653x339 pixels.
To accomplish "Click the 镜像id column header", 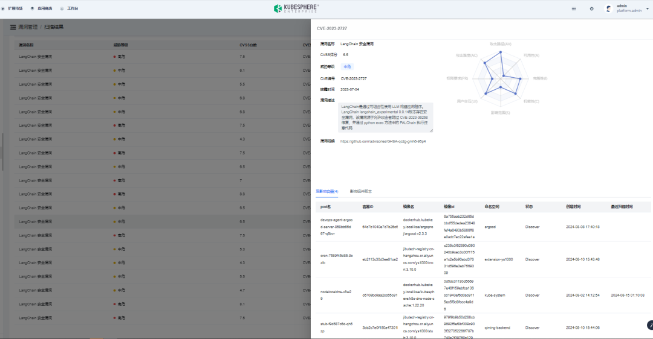I will 449,207.
